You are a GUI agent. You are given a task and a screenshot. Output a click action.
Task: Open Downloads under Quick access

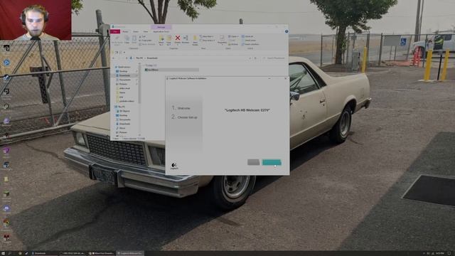(x=125, y=75)
